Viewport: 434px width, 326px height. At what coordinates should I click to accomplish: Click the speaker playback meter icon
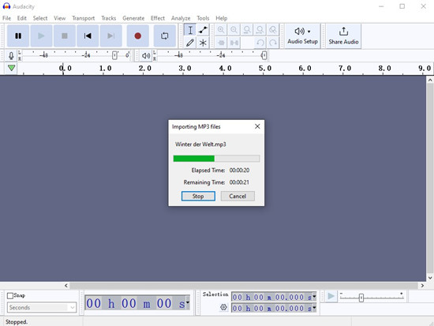146,56
